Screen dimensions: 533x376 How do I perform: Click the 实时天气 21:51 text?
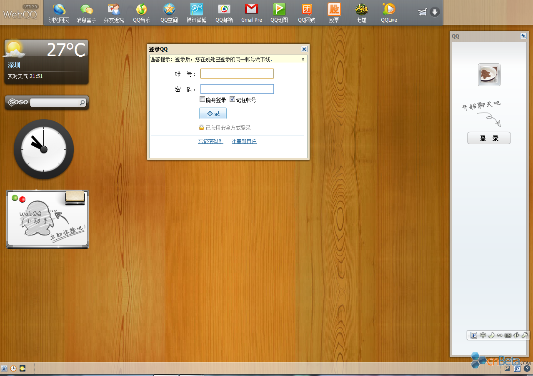point(25,76)
